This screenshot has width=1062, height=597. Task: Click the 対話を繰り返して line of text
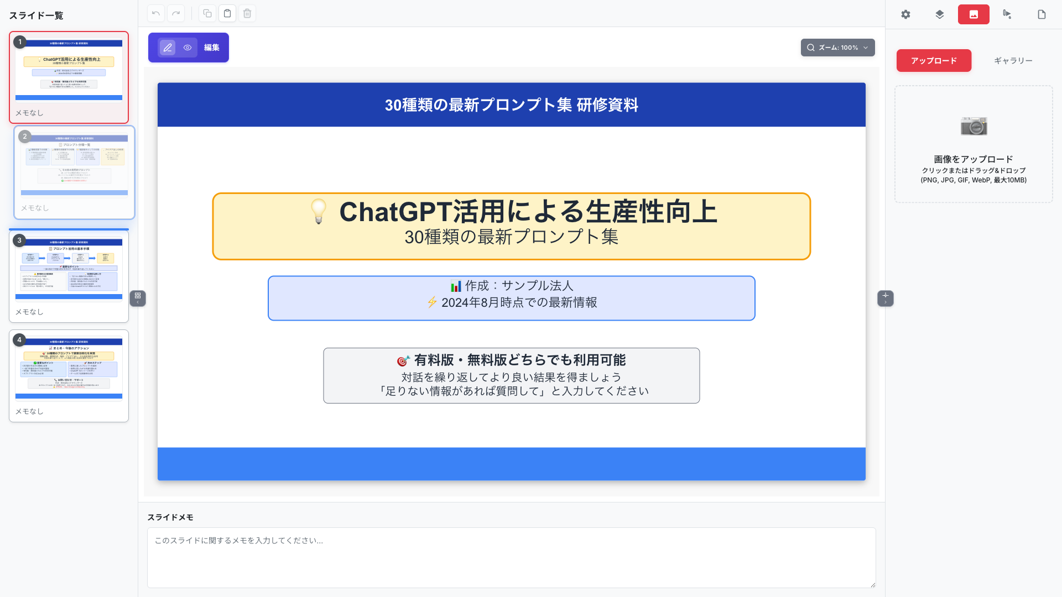[512, 378]
